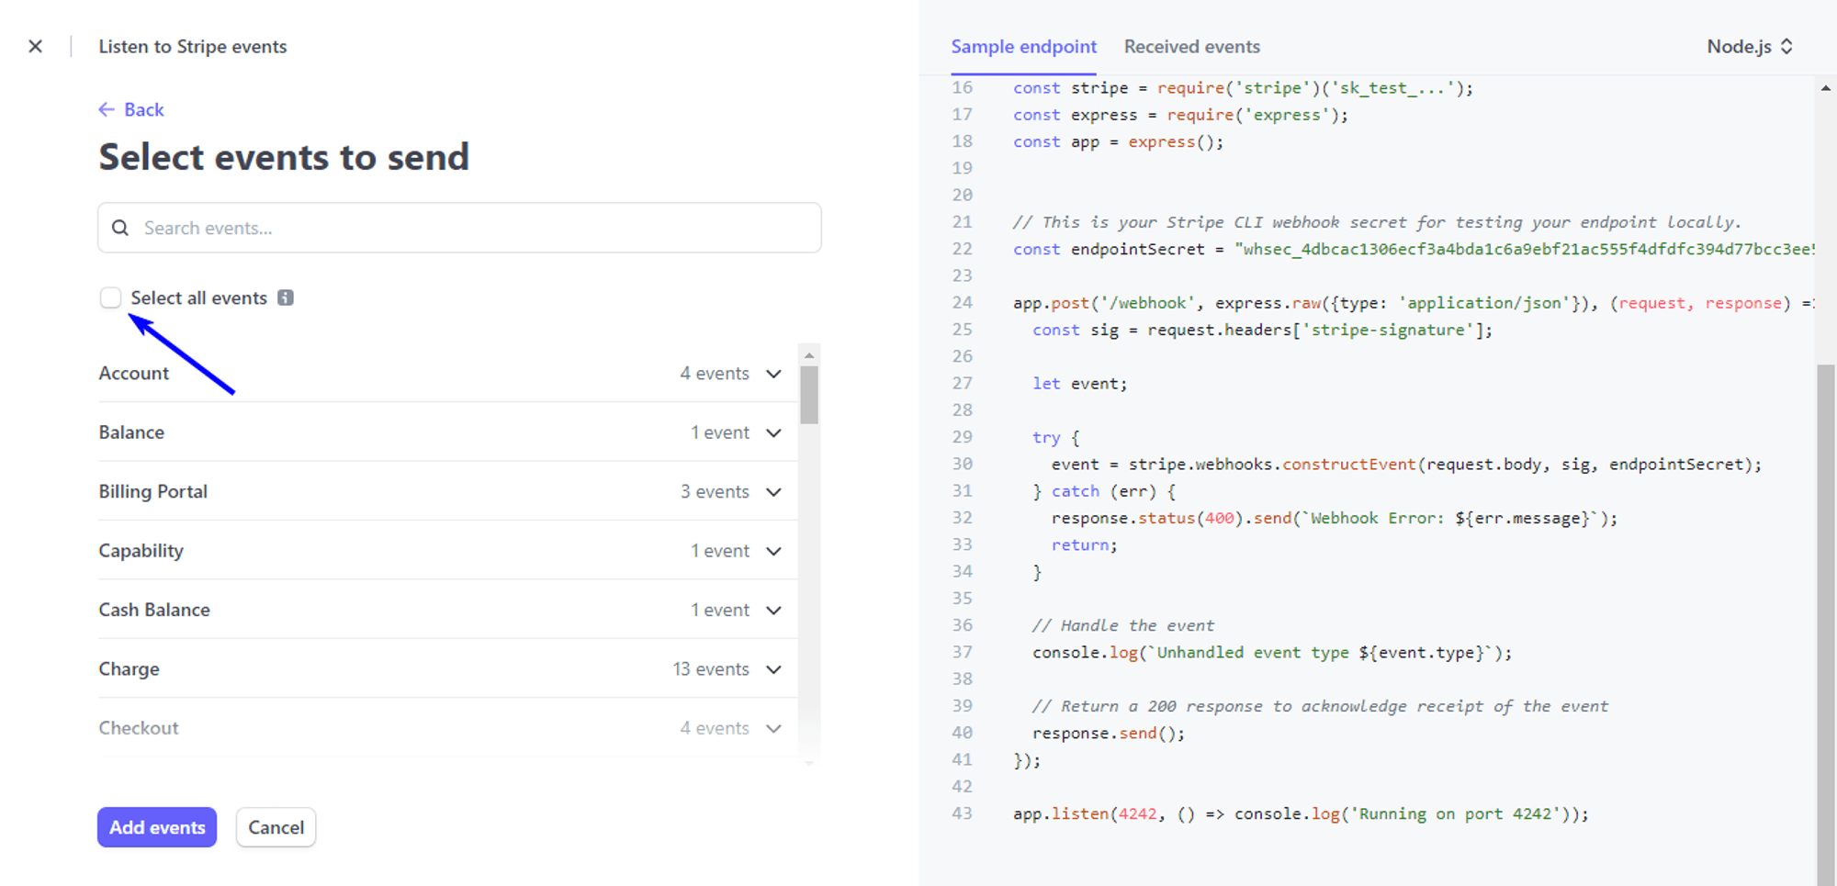Tick the Select all events checkbox
Screen dimensions: 1837x886
110,298
